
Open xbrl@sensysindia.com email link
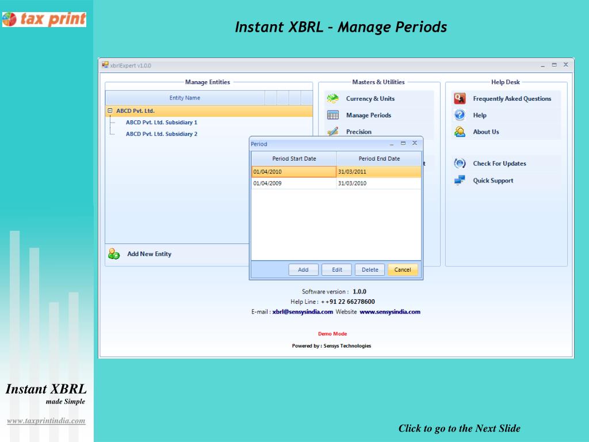[303, 311]
